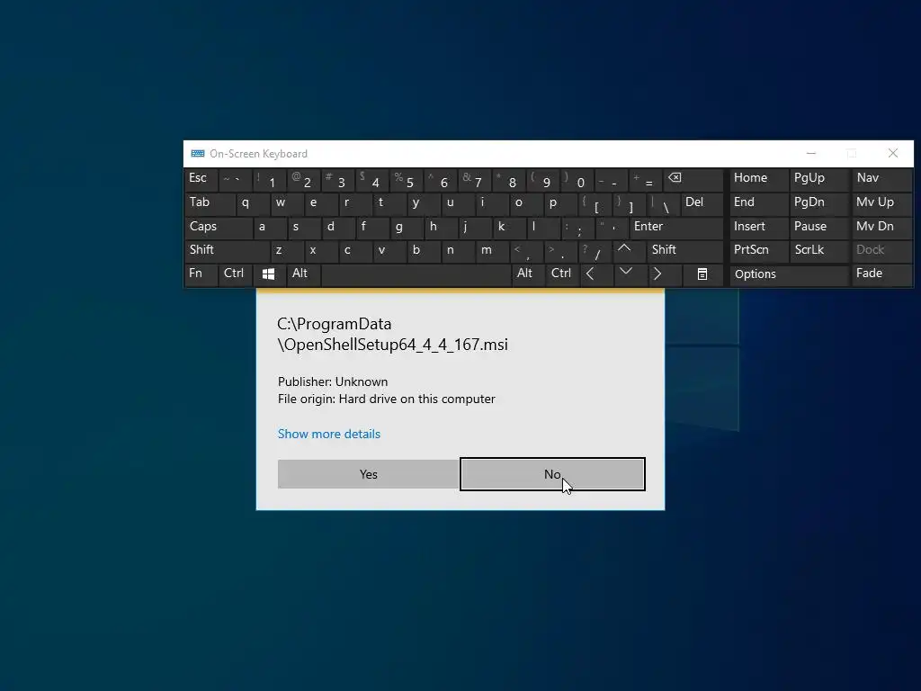The height and width of the screenshot is (691, 921).
Task: Toggle the right Alt key
Action: pyautogui.click(x=529, y=274)
